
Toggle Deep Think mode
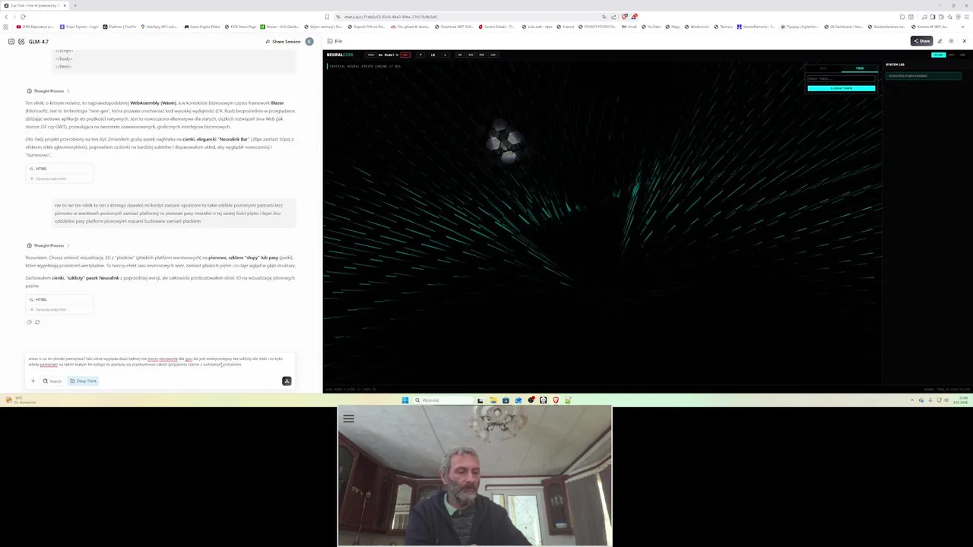click(84, 381)
